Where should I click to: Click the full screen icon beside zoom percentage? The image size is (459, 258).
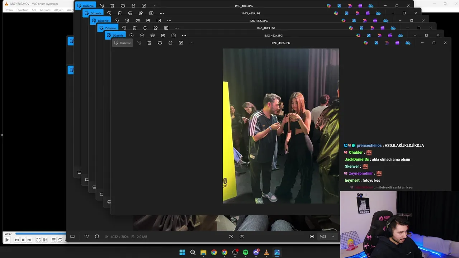click(x=312, y=236)
